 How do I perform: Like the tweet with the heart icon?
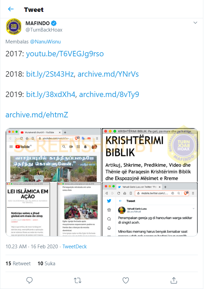126,280
